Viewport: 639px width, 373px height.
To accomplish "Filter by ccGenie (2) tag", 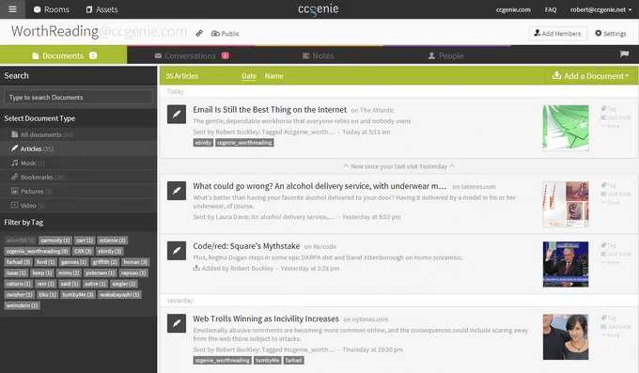I will 112,241.
